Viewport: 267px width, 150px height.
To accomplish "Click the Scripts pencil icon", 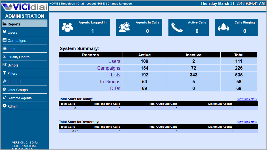I will point(5,65).
